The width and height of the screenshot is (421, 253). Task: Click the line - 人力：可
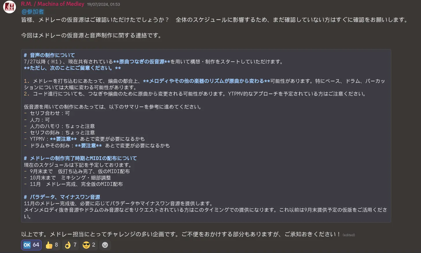pos(37,120)
